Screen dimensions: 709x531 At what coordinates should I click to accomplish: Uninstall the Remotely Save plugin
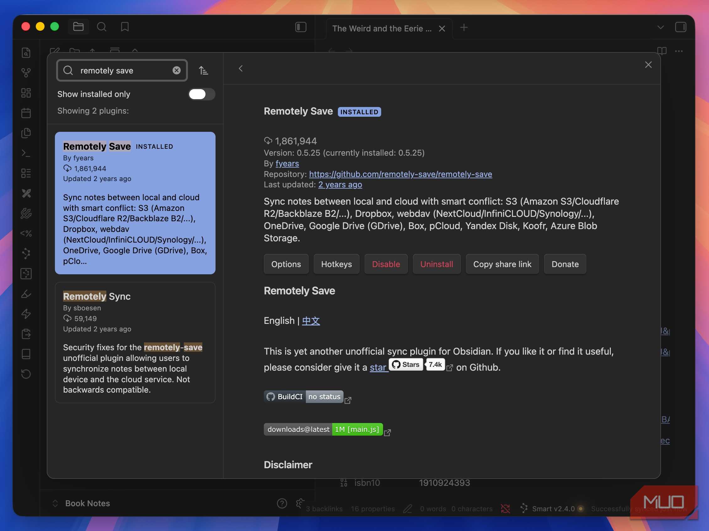tap(437, 264)
